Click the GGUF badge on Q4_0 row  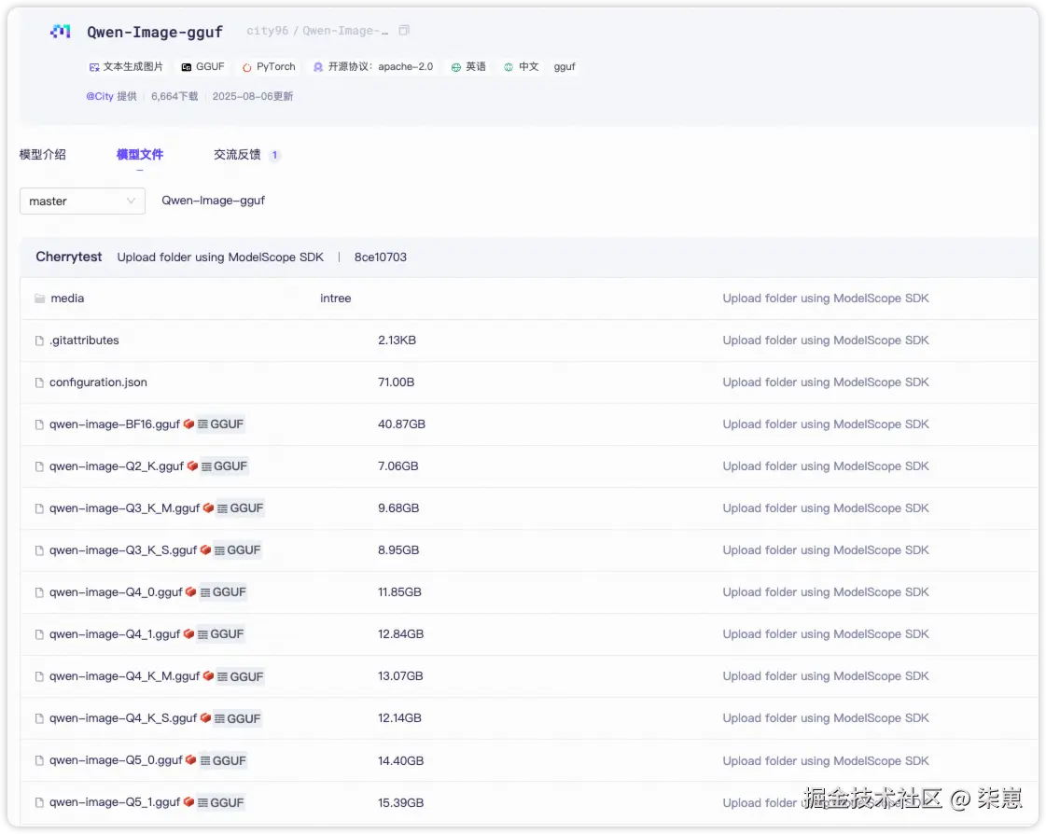(223, 592)
